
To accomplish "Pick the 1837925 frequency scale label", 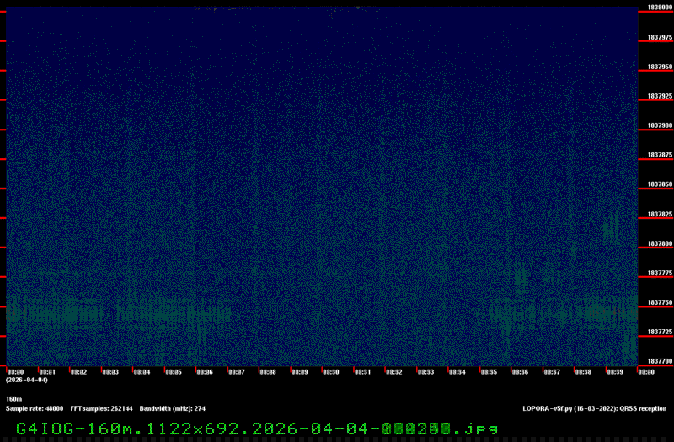I will tap(659, 96).
